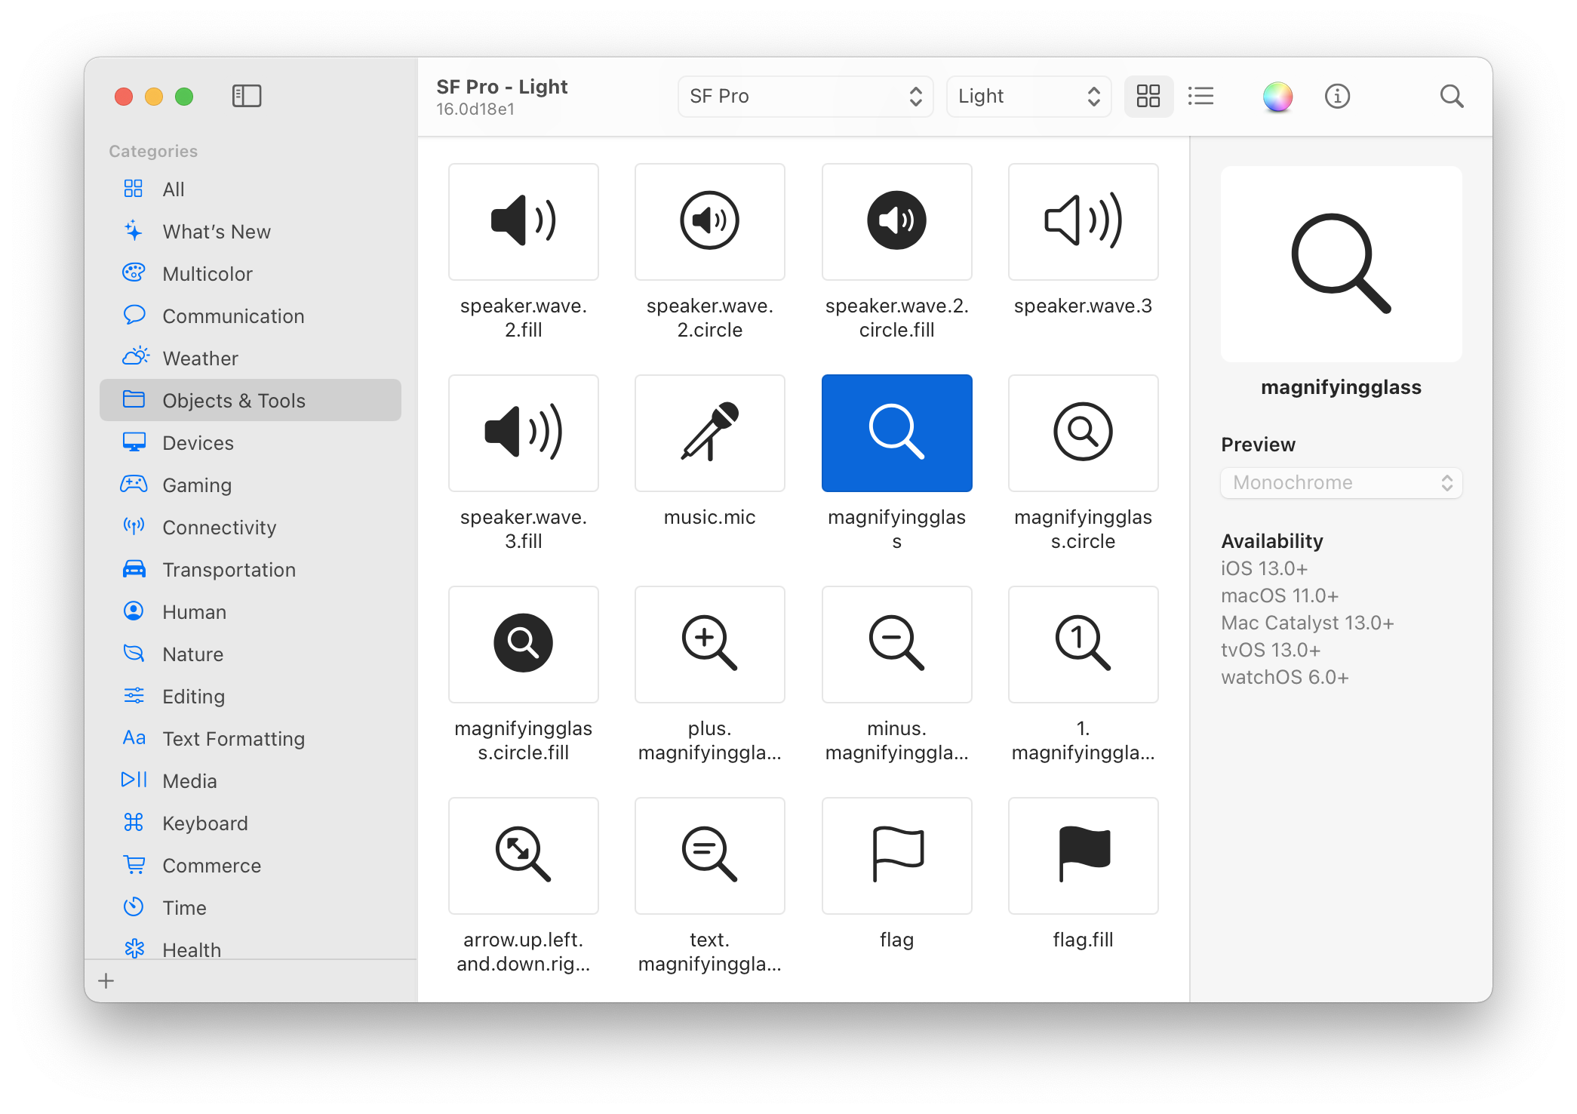This screenshot has height=1114, width=1577.
Task: Select the flag.fill symbol
Action: (x=1083, y=856)
